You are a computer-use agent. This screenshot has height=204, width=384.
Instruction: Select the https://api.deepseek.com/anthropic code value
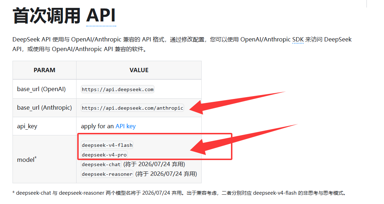(x=133, y=108)
